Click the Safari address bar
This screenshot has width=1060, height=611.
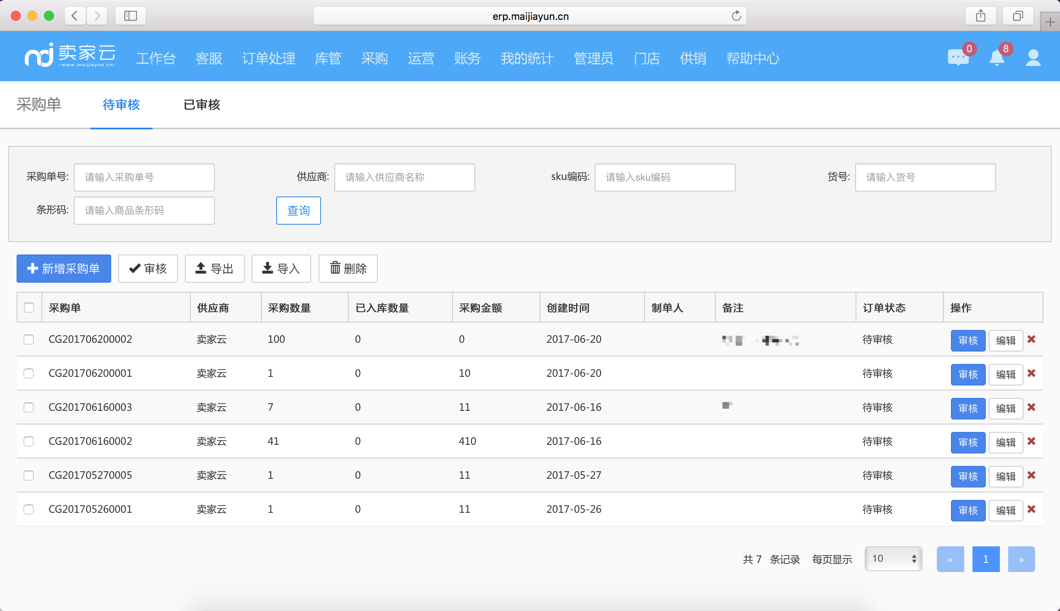tap(530, 16)
